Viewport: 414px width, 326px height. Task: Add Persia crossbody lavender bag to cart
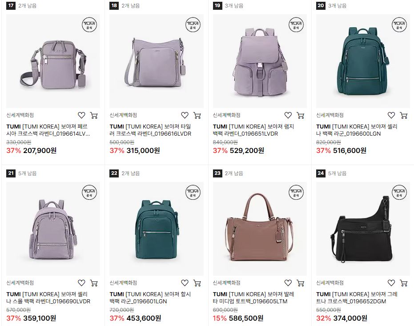(94, 115)
